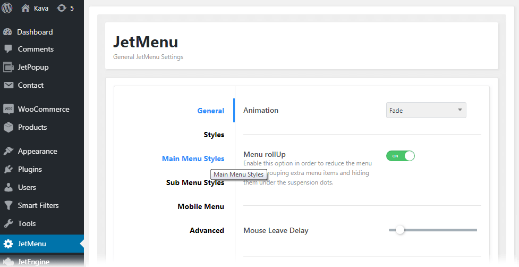
Task: Go to Appearance menu label
Action: pyautogui.click(x=37, y=152)
